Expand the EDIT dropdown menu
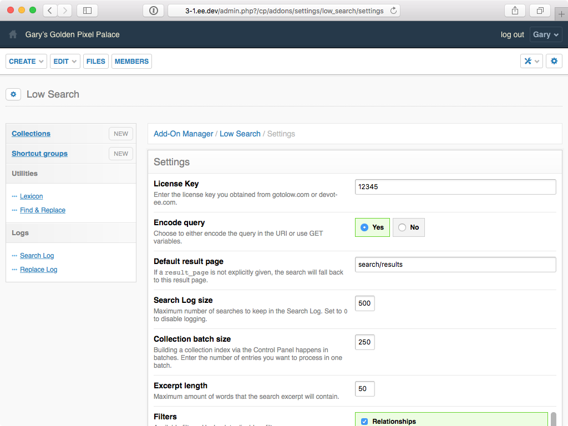 (x=65, y=61)
